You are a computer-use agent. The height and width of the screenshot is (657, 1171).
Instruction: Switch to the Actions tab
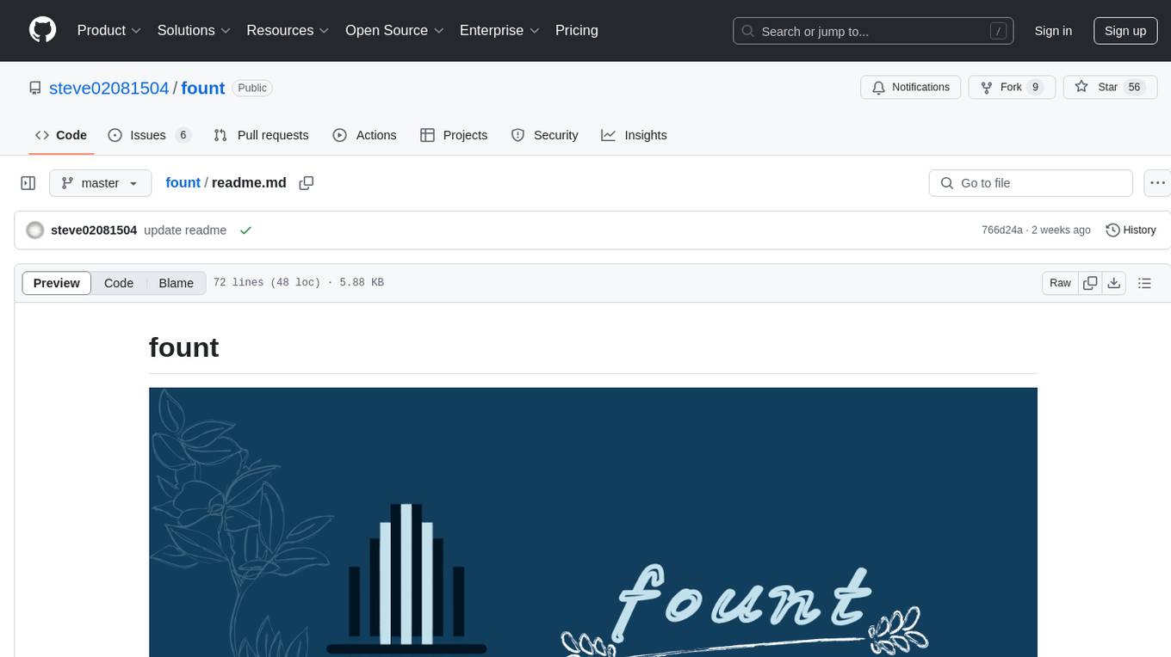(x=364, y=135)
